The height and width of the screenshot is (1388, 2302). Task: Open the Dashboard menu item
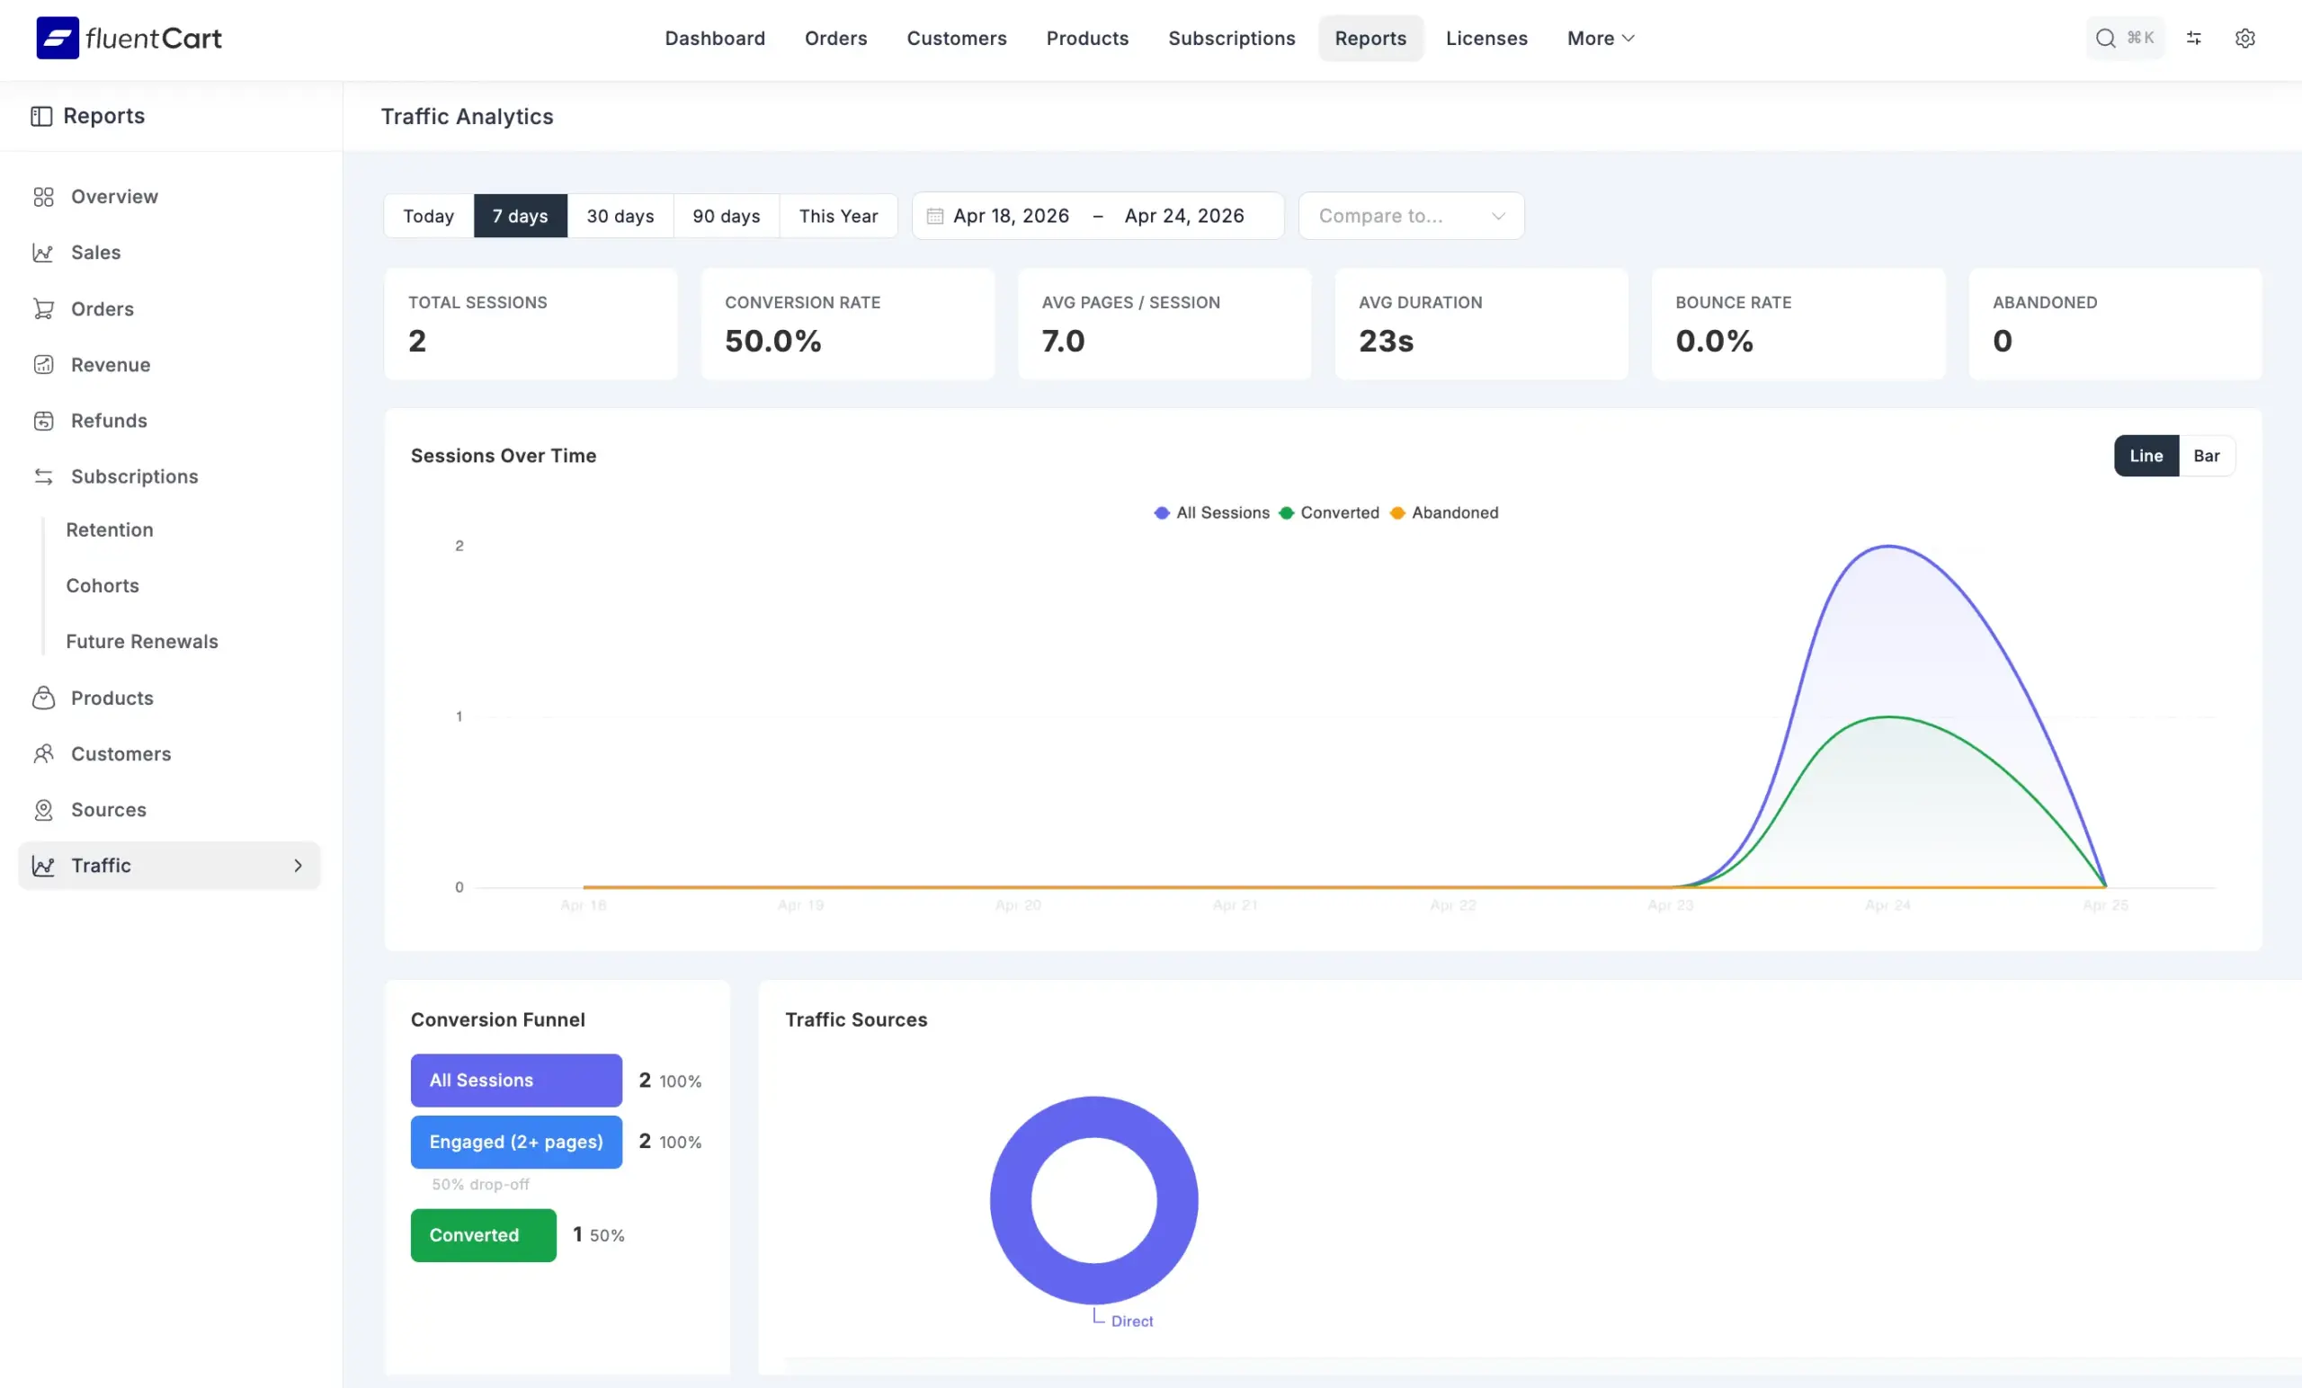715,39
